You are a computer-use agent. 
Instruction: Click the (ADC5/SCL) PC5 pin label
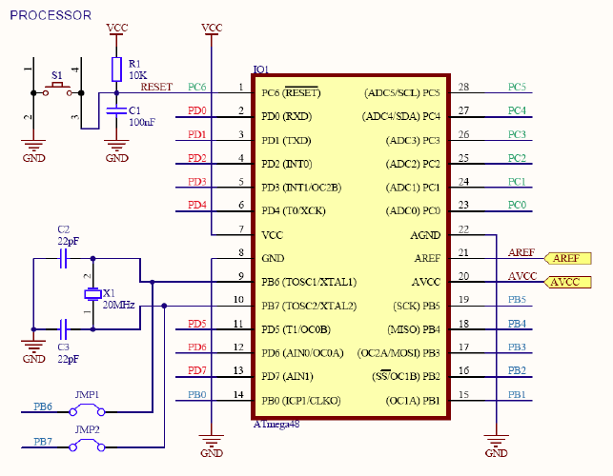(x=401, y=93)
